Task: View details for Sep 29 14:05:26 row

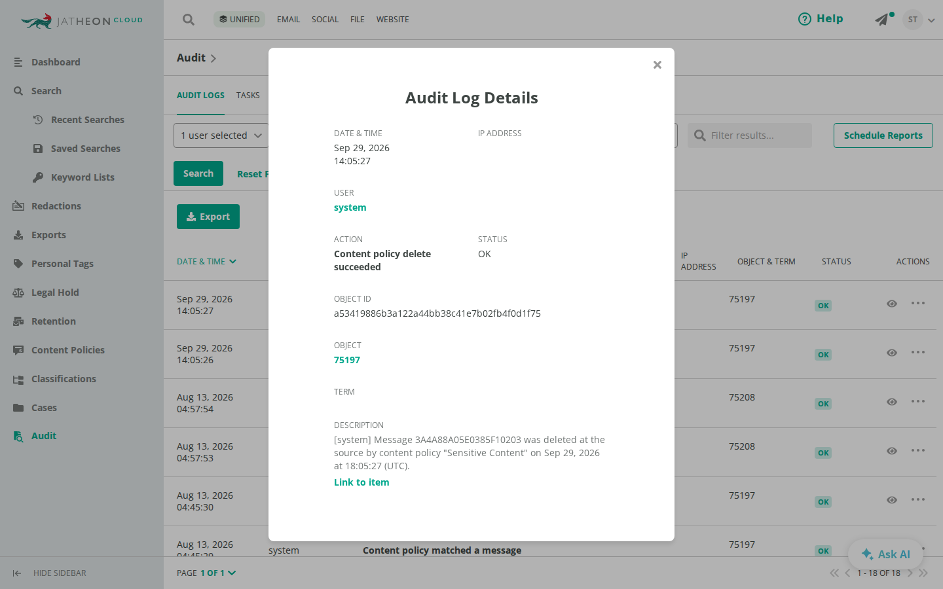Action: pos(892,353)
